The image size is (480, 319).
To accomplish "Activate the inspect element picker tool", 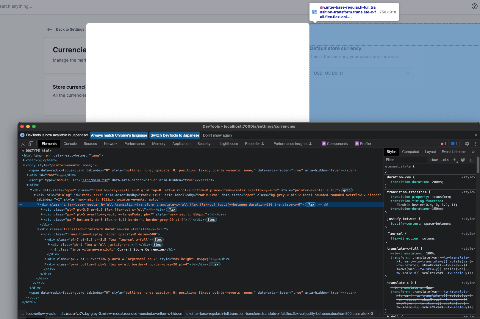I will (x=23, y=144).
